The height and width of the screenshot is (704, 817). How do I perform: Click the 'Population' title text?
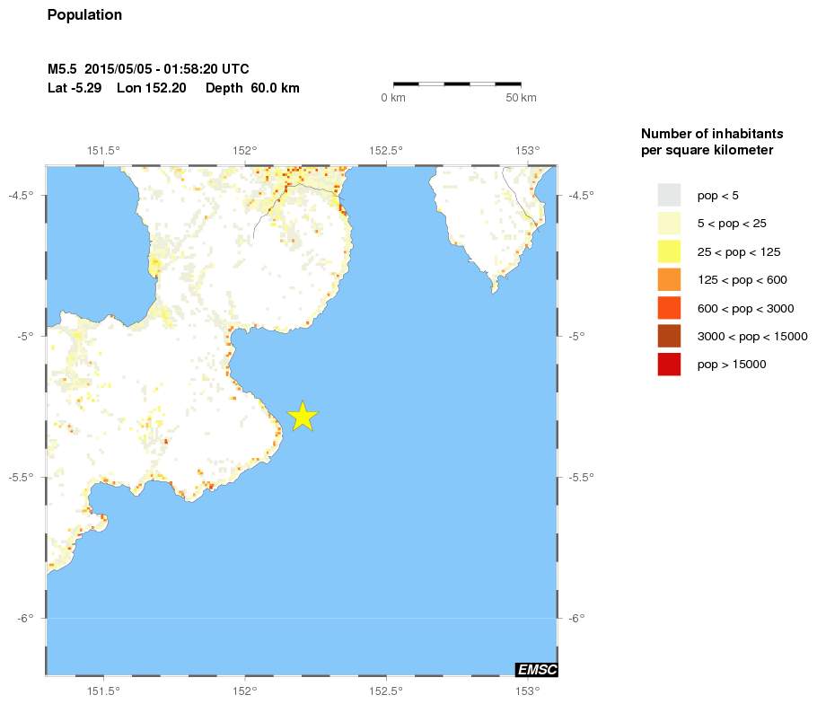coord(84,15)
